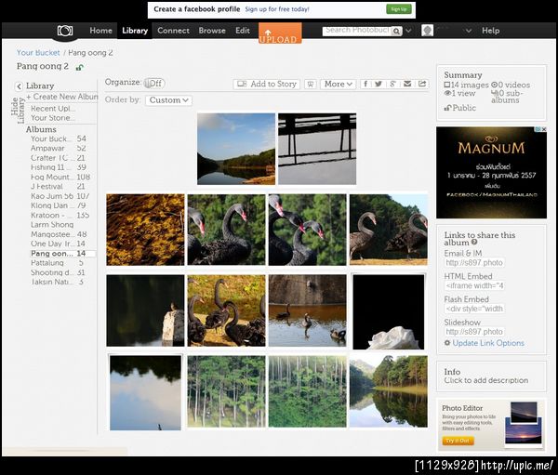
Task: Click Facebook Sign Up button
Action: coord(399,9)
